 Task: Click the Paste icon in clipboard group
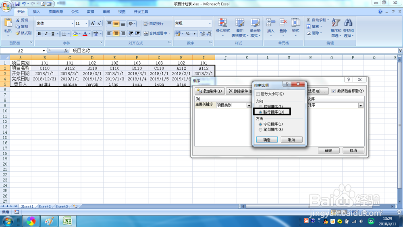tap(8, 23)
